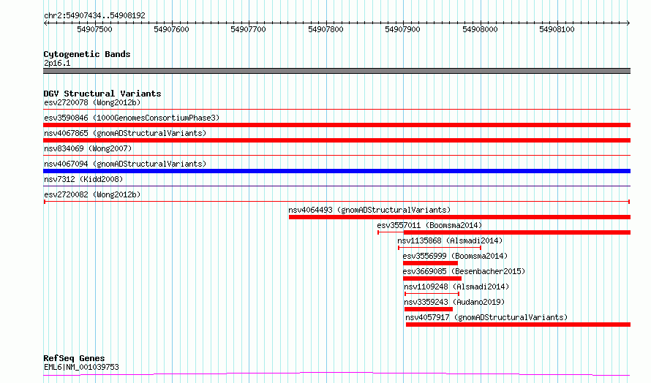The width and height of the screenshot is (651, 383).
Task: Click the red bar of esv3557011
Action: (x=517, y=232)
